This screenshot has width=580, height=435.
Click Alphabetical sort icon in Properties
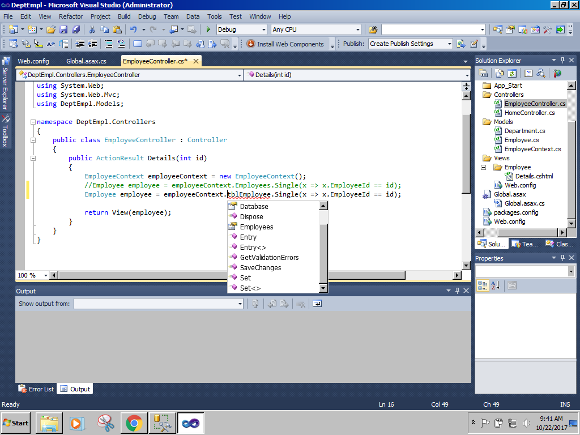coord(495,285)
